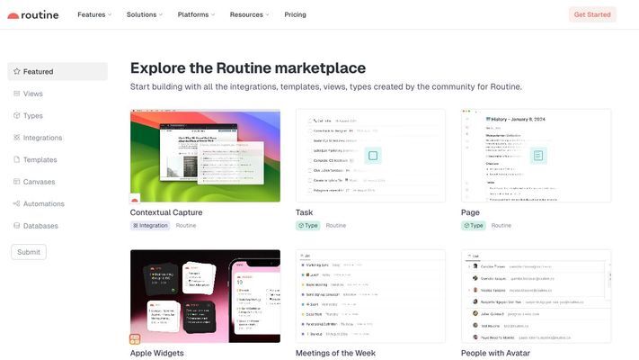Viewport: 639px width, 360px height.
Task: Expand the Resources menu
Action: click(250, 14)
